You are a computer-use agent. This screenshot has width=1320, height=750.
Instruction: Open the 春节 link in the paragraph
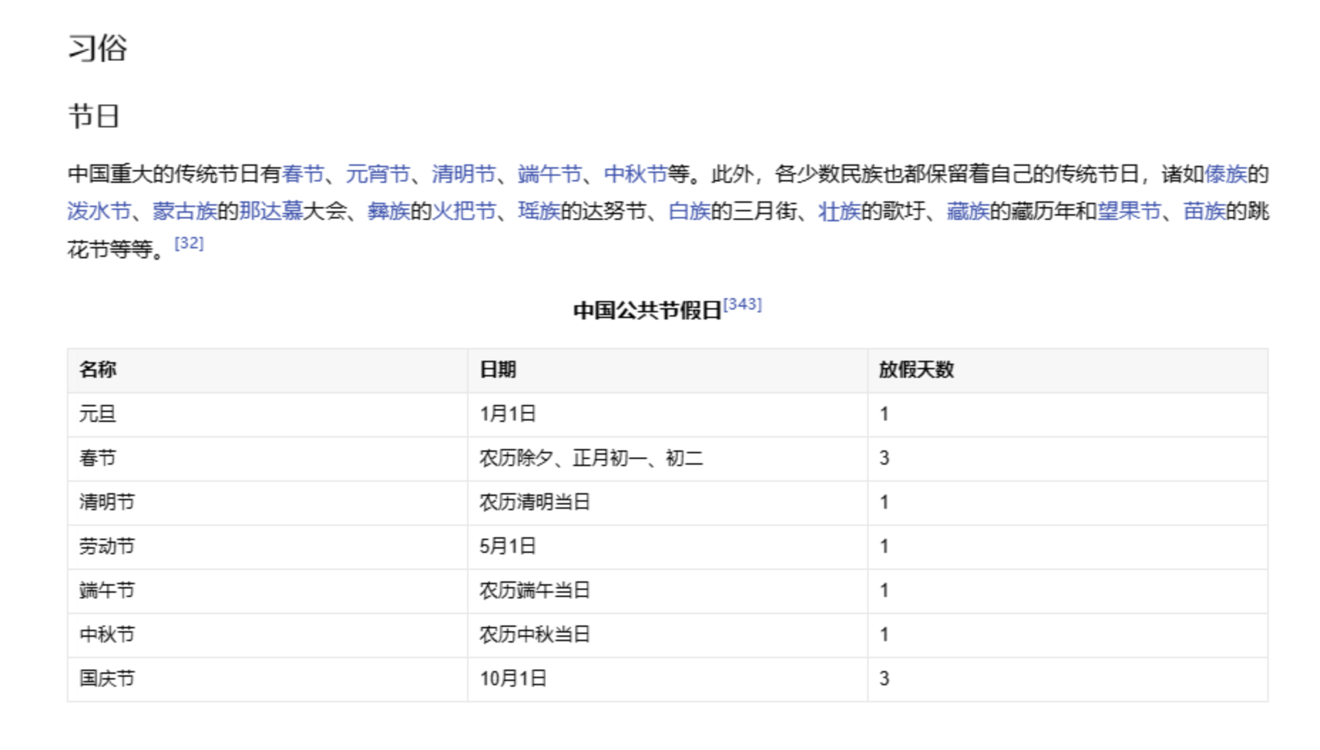(303, 174)
